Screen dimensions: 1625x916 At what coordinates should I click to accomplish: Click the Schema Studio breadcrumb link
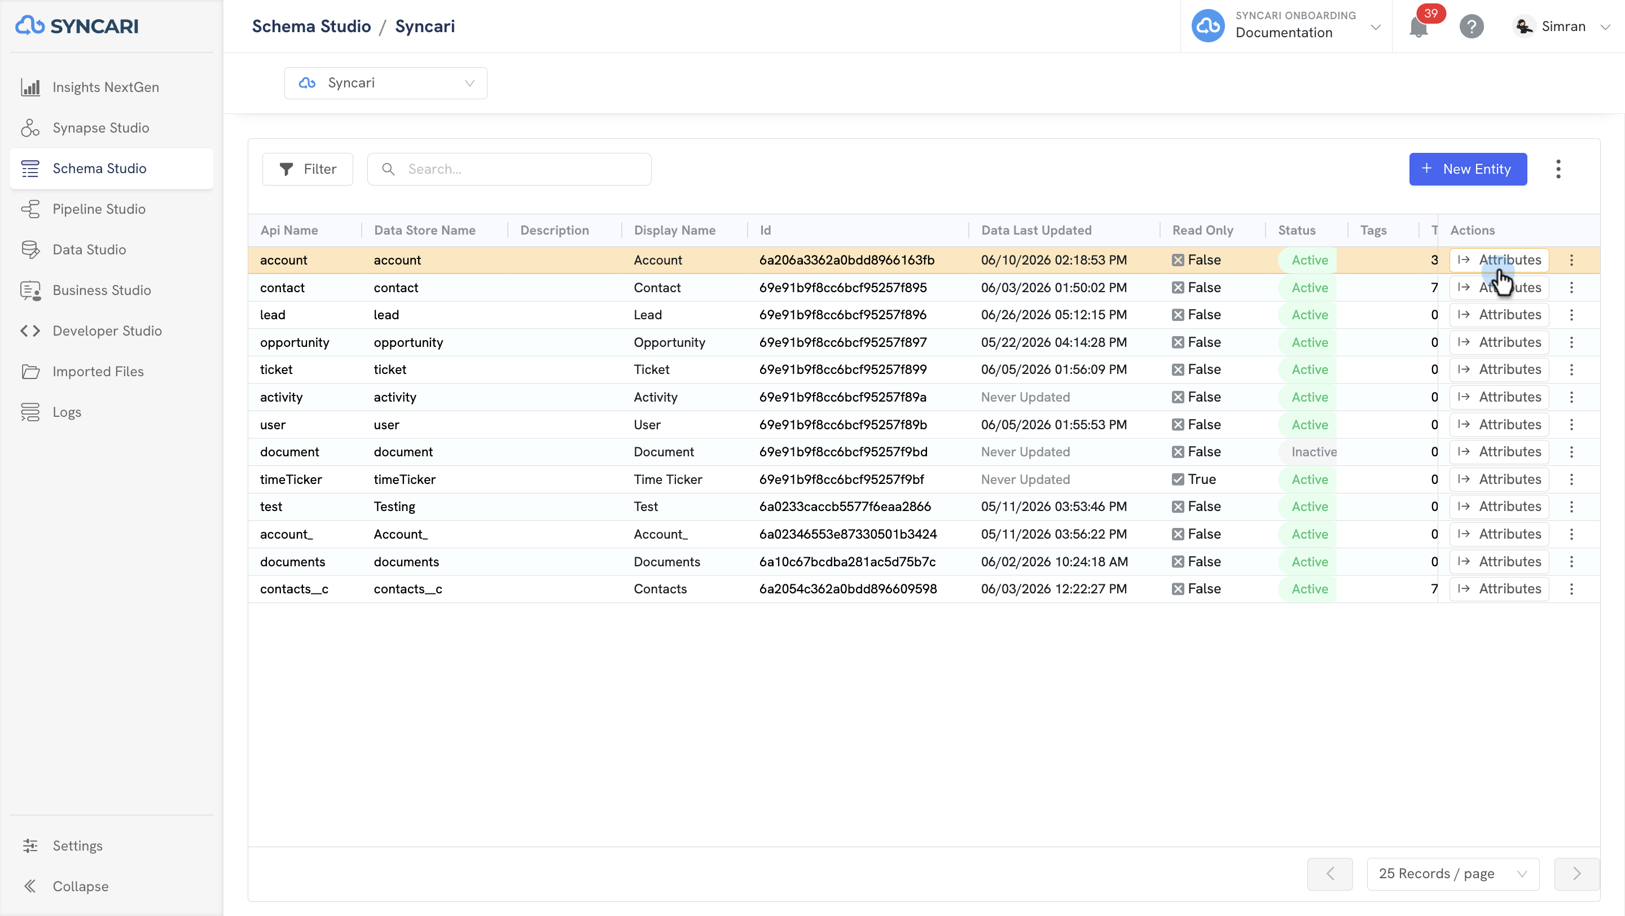(x=311, y=27)
